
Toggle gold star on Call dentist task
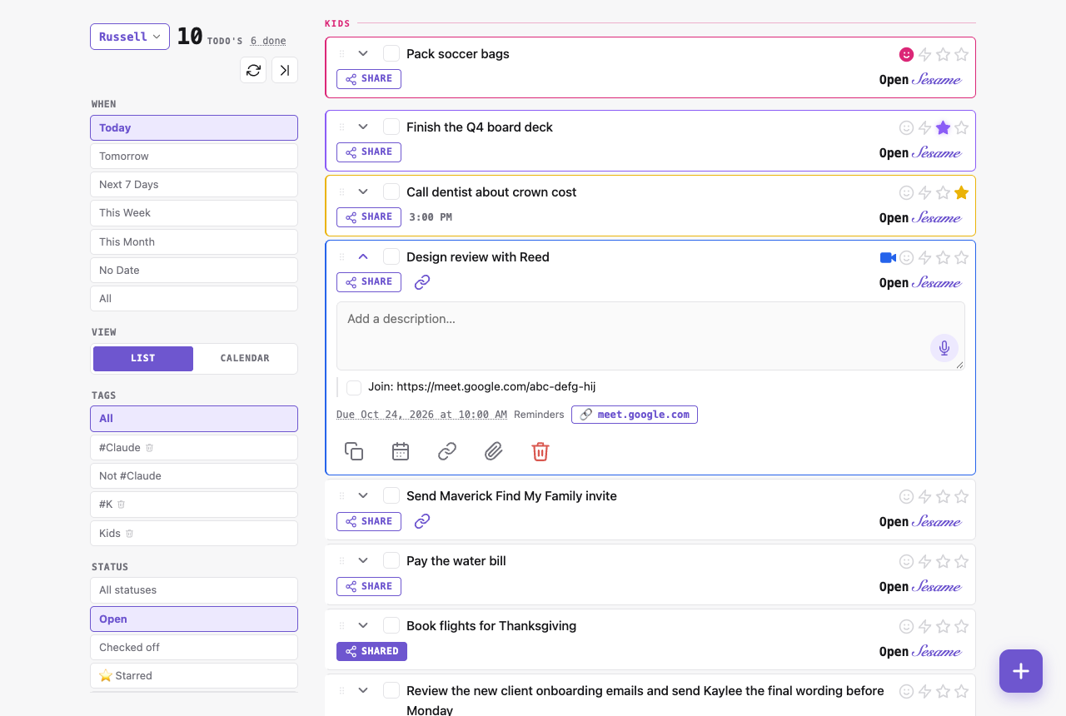click(x=961, y=193)
